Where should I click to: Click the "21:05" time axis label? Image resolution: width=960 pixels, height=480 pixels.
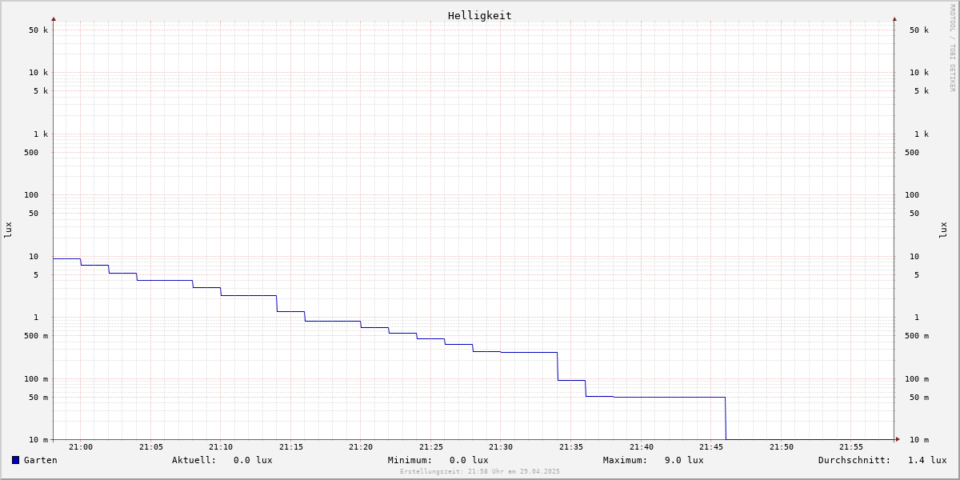[151, 447]
